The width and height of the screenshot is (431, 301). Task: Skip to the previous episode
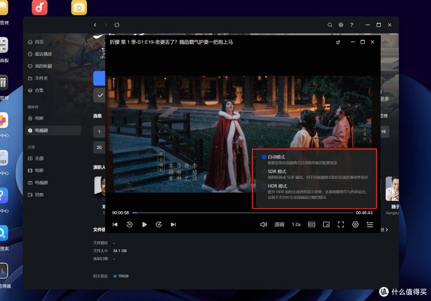click(x=115, y=225)
